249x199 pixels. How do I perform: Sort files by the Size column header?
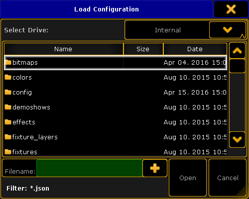click(143, 49)
